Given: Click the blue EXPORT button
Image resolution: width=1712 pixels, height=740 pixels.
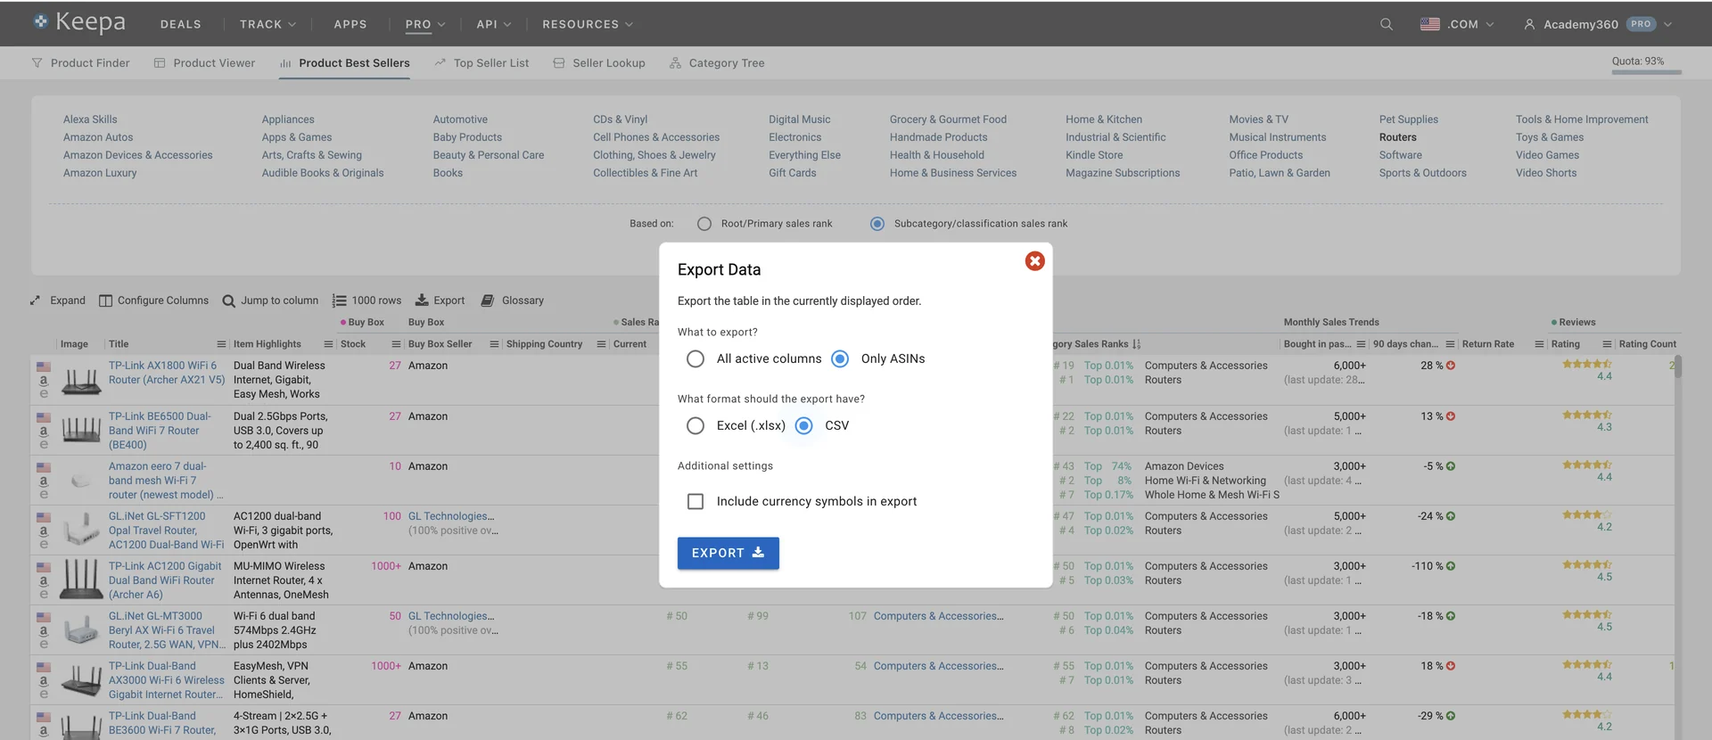Looking at the screenshot, I should click(x=728, y=553).
